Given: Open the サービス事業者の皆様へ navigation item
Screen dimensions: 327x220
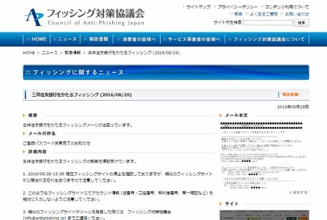Looking at the screenshot, I should click(x=192, y=39).
